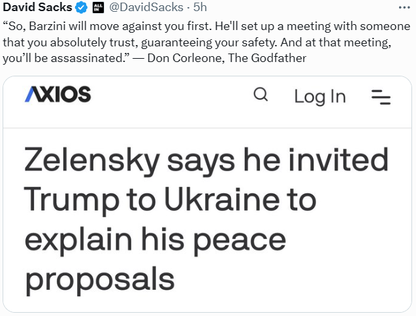Image resolution: width=416 pixels, height=316 pixels.
Task: Click the All In affiliation badge
Action: (99, 8)
